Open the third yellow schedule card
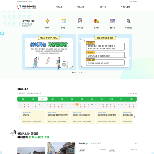 (83, 117)
